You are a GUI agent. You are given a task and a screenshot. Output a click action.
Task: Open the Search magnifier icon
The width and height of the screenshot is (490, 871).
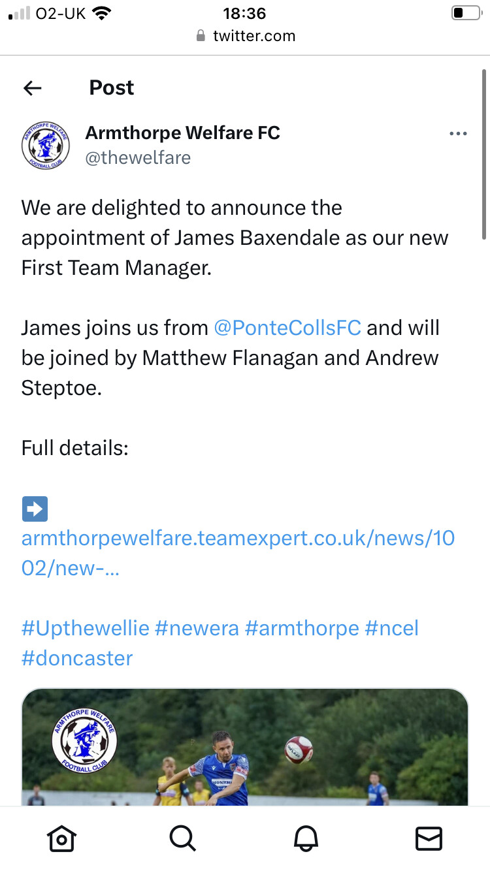(x=183, y=838)
